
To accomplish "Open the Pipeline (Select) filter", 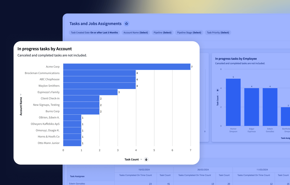I will click(162, 32).
